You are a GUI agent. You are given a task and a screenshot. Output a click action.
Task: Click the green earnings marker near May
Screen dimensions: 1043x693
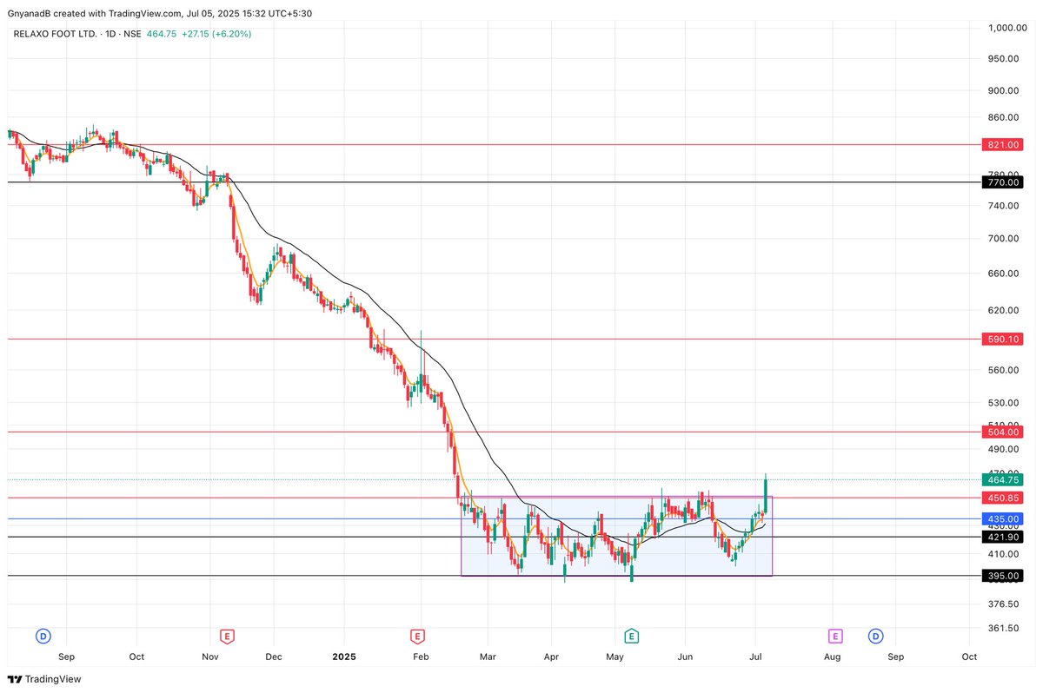(631, 636)
